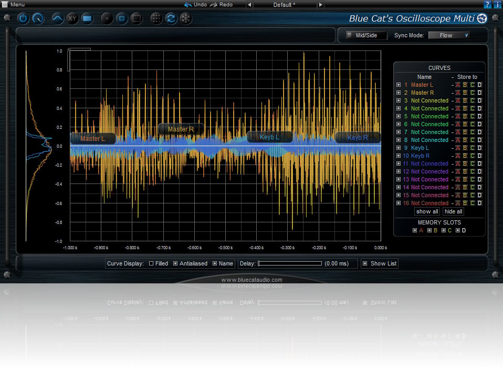Click the power bypass icon in toolbar
Viewport: 503px width, 368px height.
coord(23,18)
